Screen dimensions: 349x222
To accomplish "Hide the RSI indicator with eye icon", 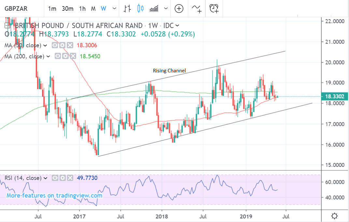I will pyautogui.click(x=55, y=178).
